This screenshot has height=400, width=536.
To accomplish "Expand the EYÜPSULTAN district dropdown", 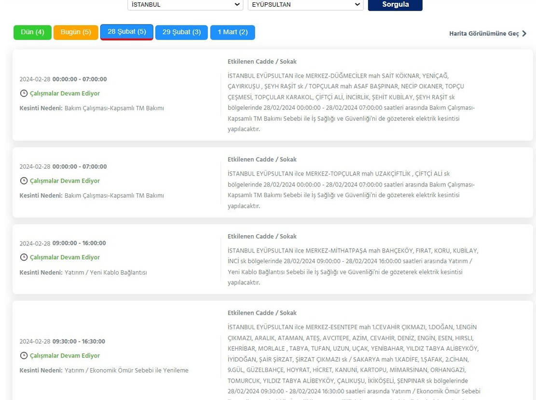I will click(305, 5).
